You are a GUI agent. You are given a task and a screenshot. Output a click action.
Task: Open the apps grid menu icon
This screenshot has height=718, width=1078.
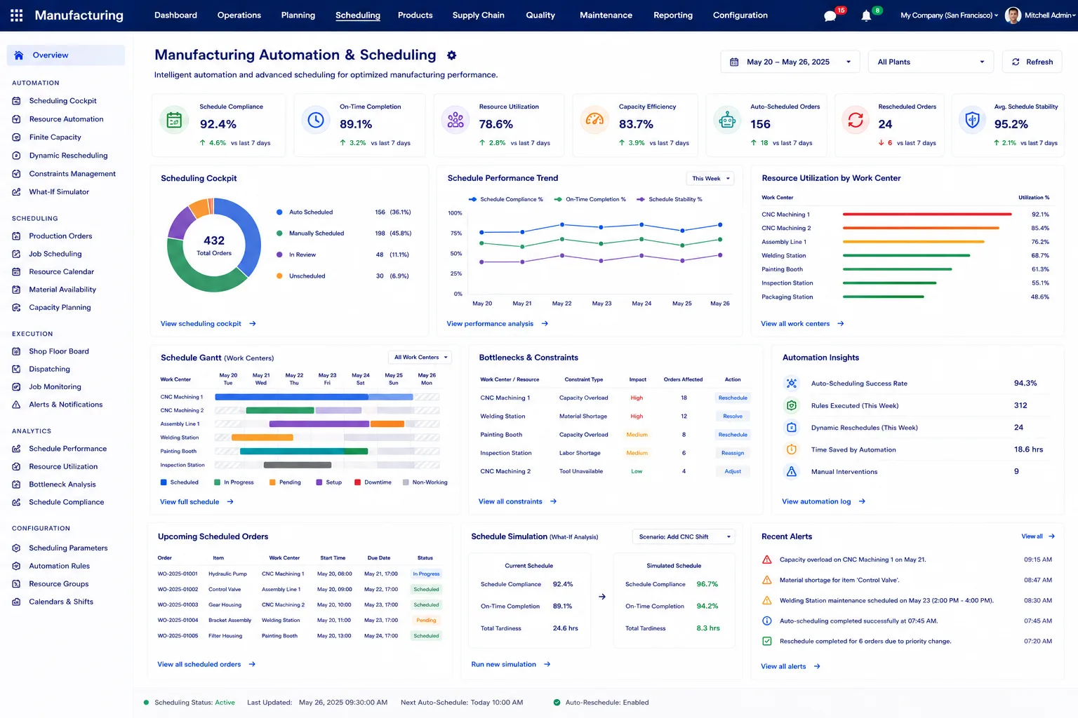pyautogui.click(x=16, y=15)
